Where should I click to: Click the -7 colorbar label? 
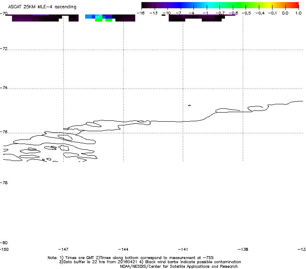(x=179, y=13)
